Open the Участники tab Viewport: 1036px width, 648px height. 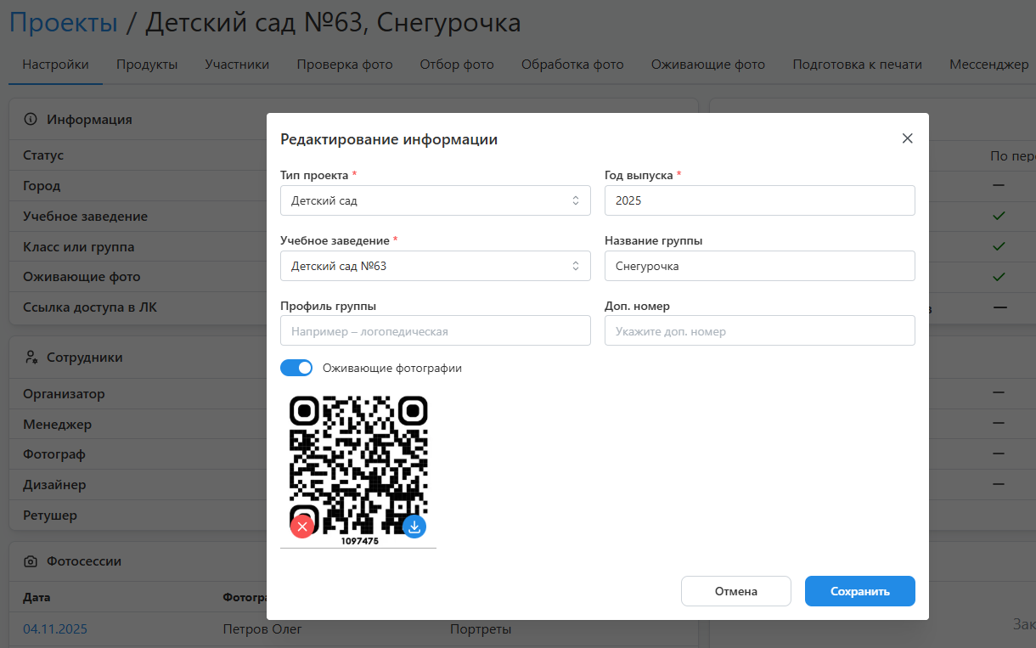(x=237, y=65)
